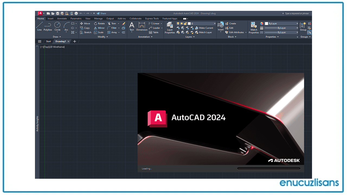Image resolution: width=347 pixels, height=195 pixels.
Task: Open the ByLayer object color dropdown
Action: [x=281, y=24]
